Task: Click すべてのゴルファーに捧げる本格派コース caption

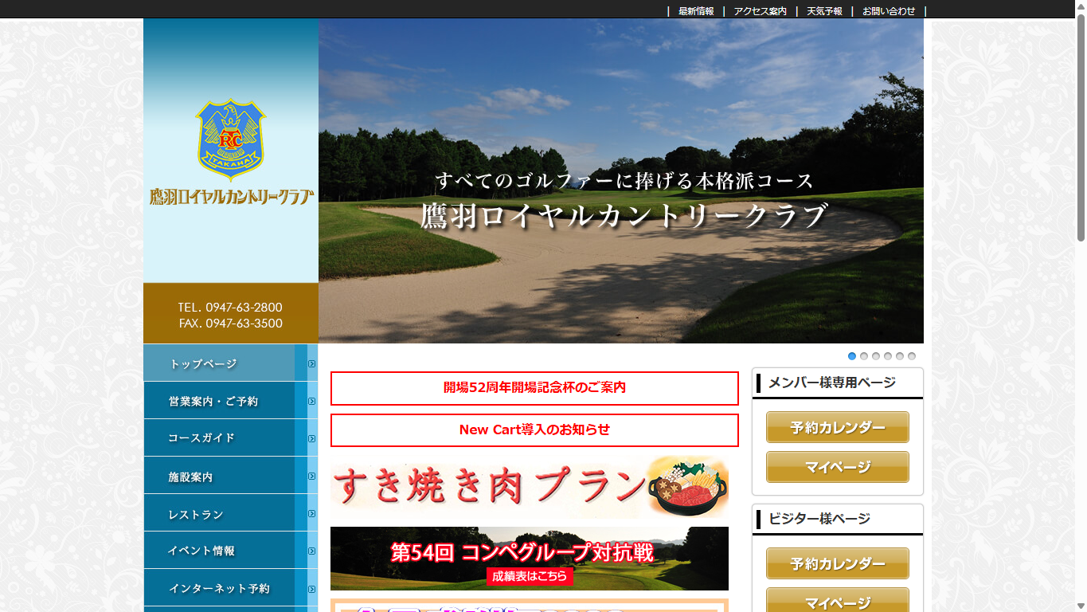Action: (x=624, y=181)
